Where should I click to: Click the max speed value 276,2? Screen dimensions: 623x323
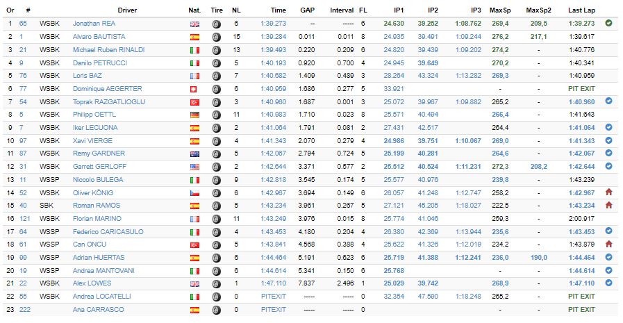[500, 37]
